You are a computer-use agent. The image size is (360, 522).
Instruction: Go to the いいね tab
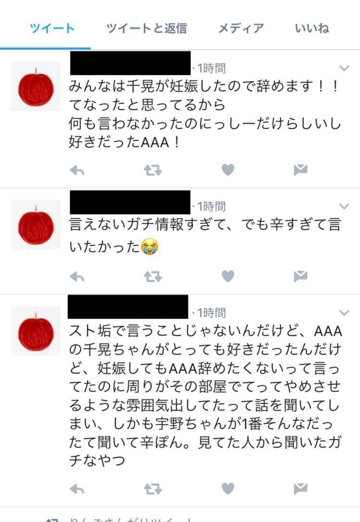pyautogui.click(x=312, y=28)
